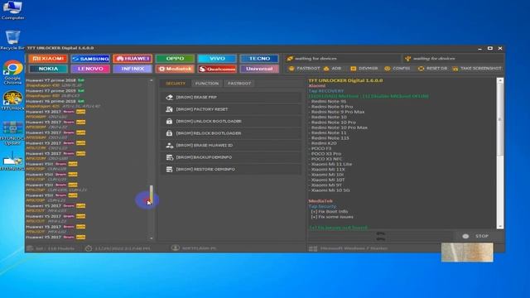Click the log panel scroll up arrow
Viewport: 530px width, 298px height.
point(500,81)
